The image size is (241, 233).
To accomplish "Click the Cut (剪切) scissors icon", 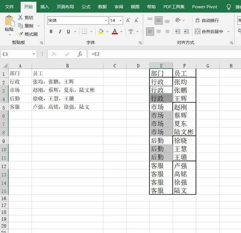I will pos(20,18).
